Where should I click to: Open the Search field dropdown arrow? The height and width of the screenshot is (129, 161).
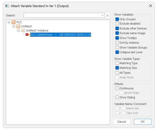coord(102,15)
